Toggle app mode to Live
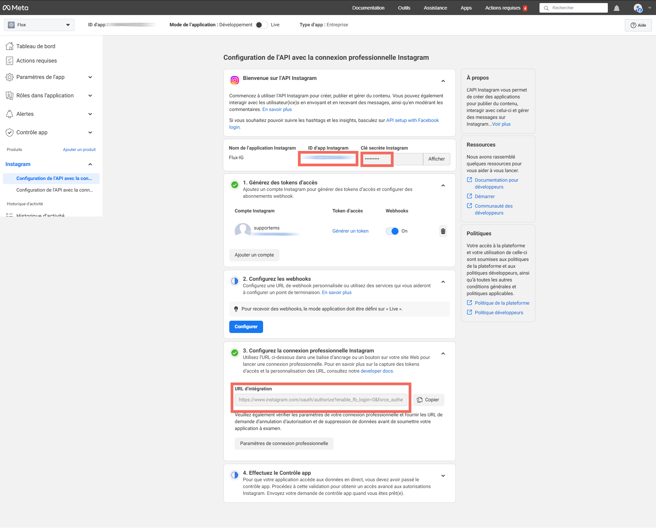656x528 pixels. pyautogui.click(x=262, y=25)
